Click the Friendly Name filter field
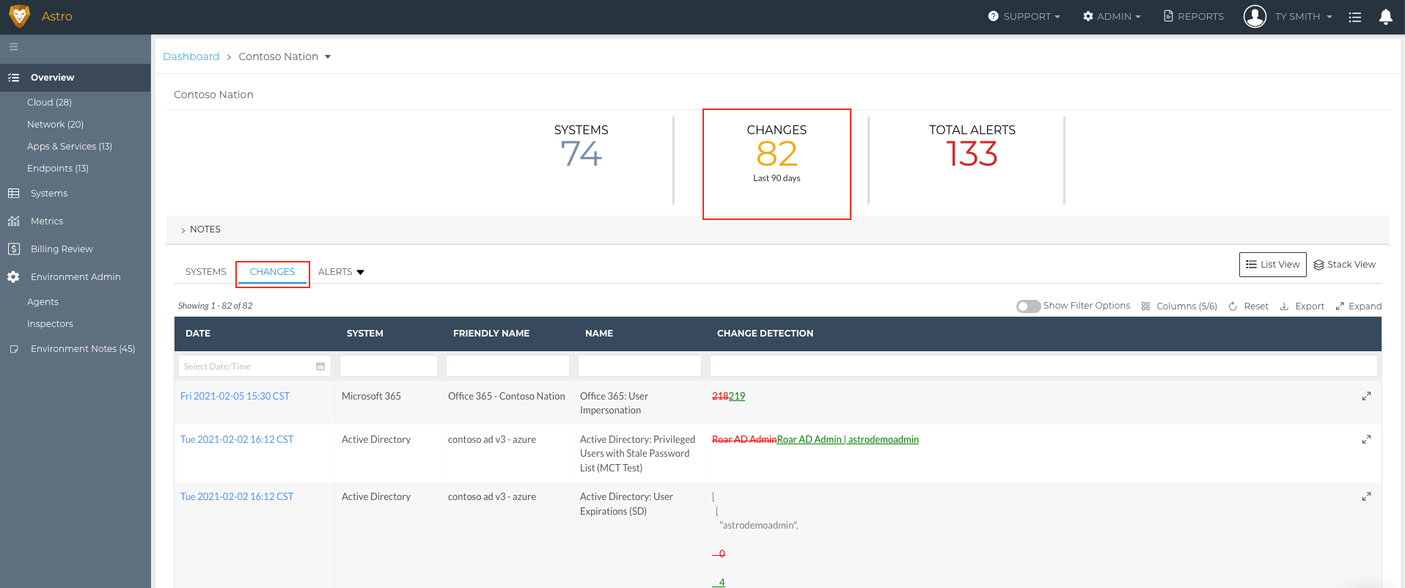 click(x=507, y=366)
